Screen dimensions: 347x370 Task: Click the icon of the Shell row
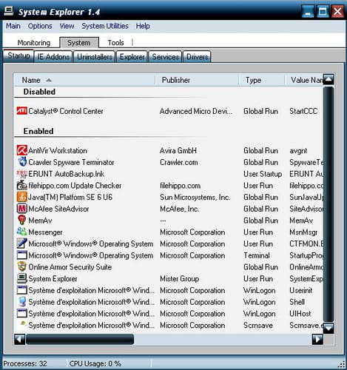pos(22,301)
